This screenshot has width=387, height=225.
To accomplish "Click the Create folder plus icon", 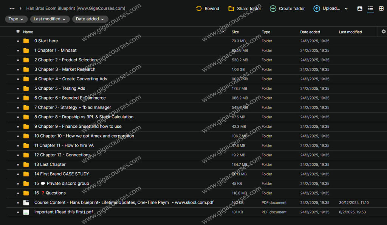I will (272, 8).
